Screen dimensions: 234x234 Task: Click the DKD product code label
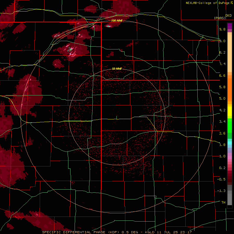(229, 15)
